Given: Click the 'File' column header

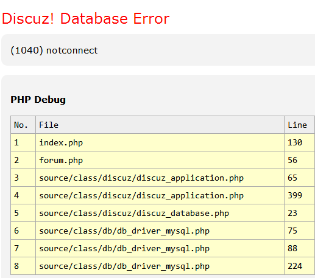Looking at the screenshot, I should [x=160, y=125].
